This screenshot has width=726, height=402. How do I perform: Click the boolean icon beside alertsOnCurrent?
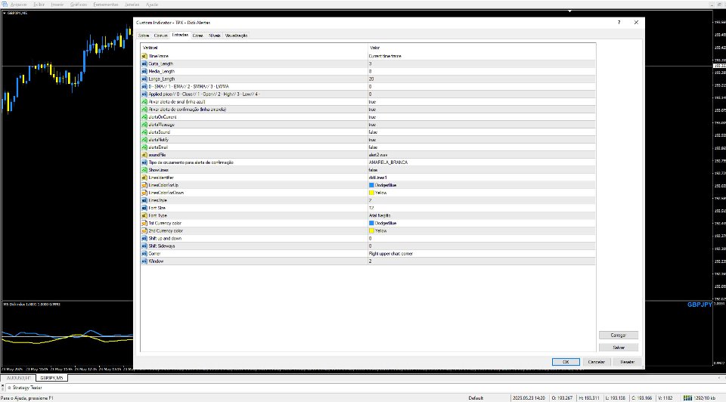point(144,117)
